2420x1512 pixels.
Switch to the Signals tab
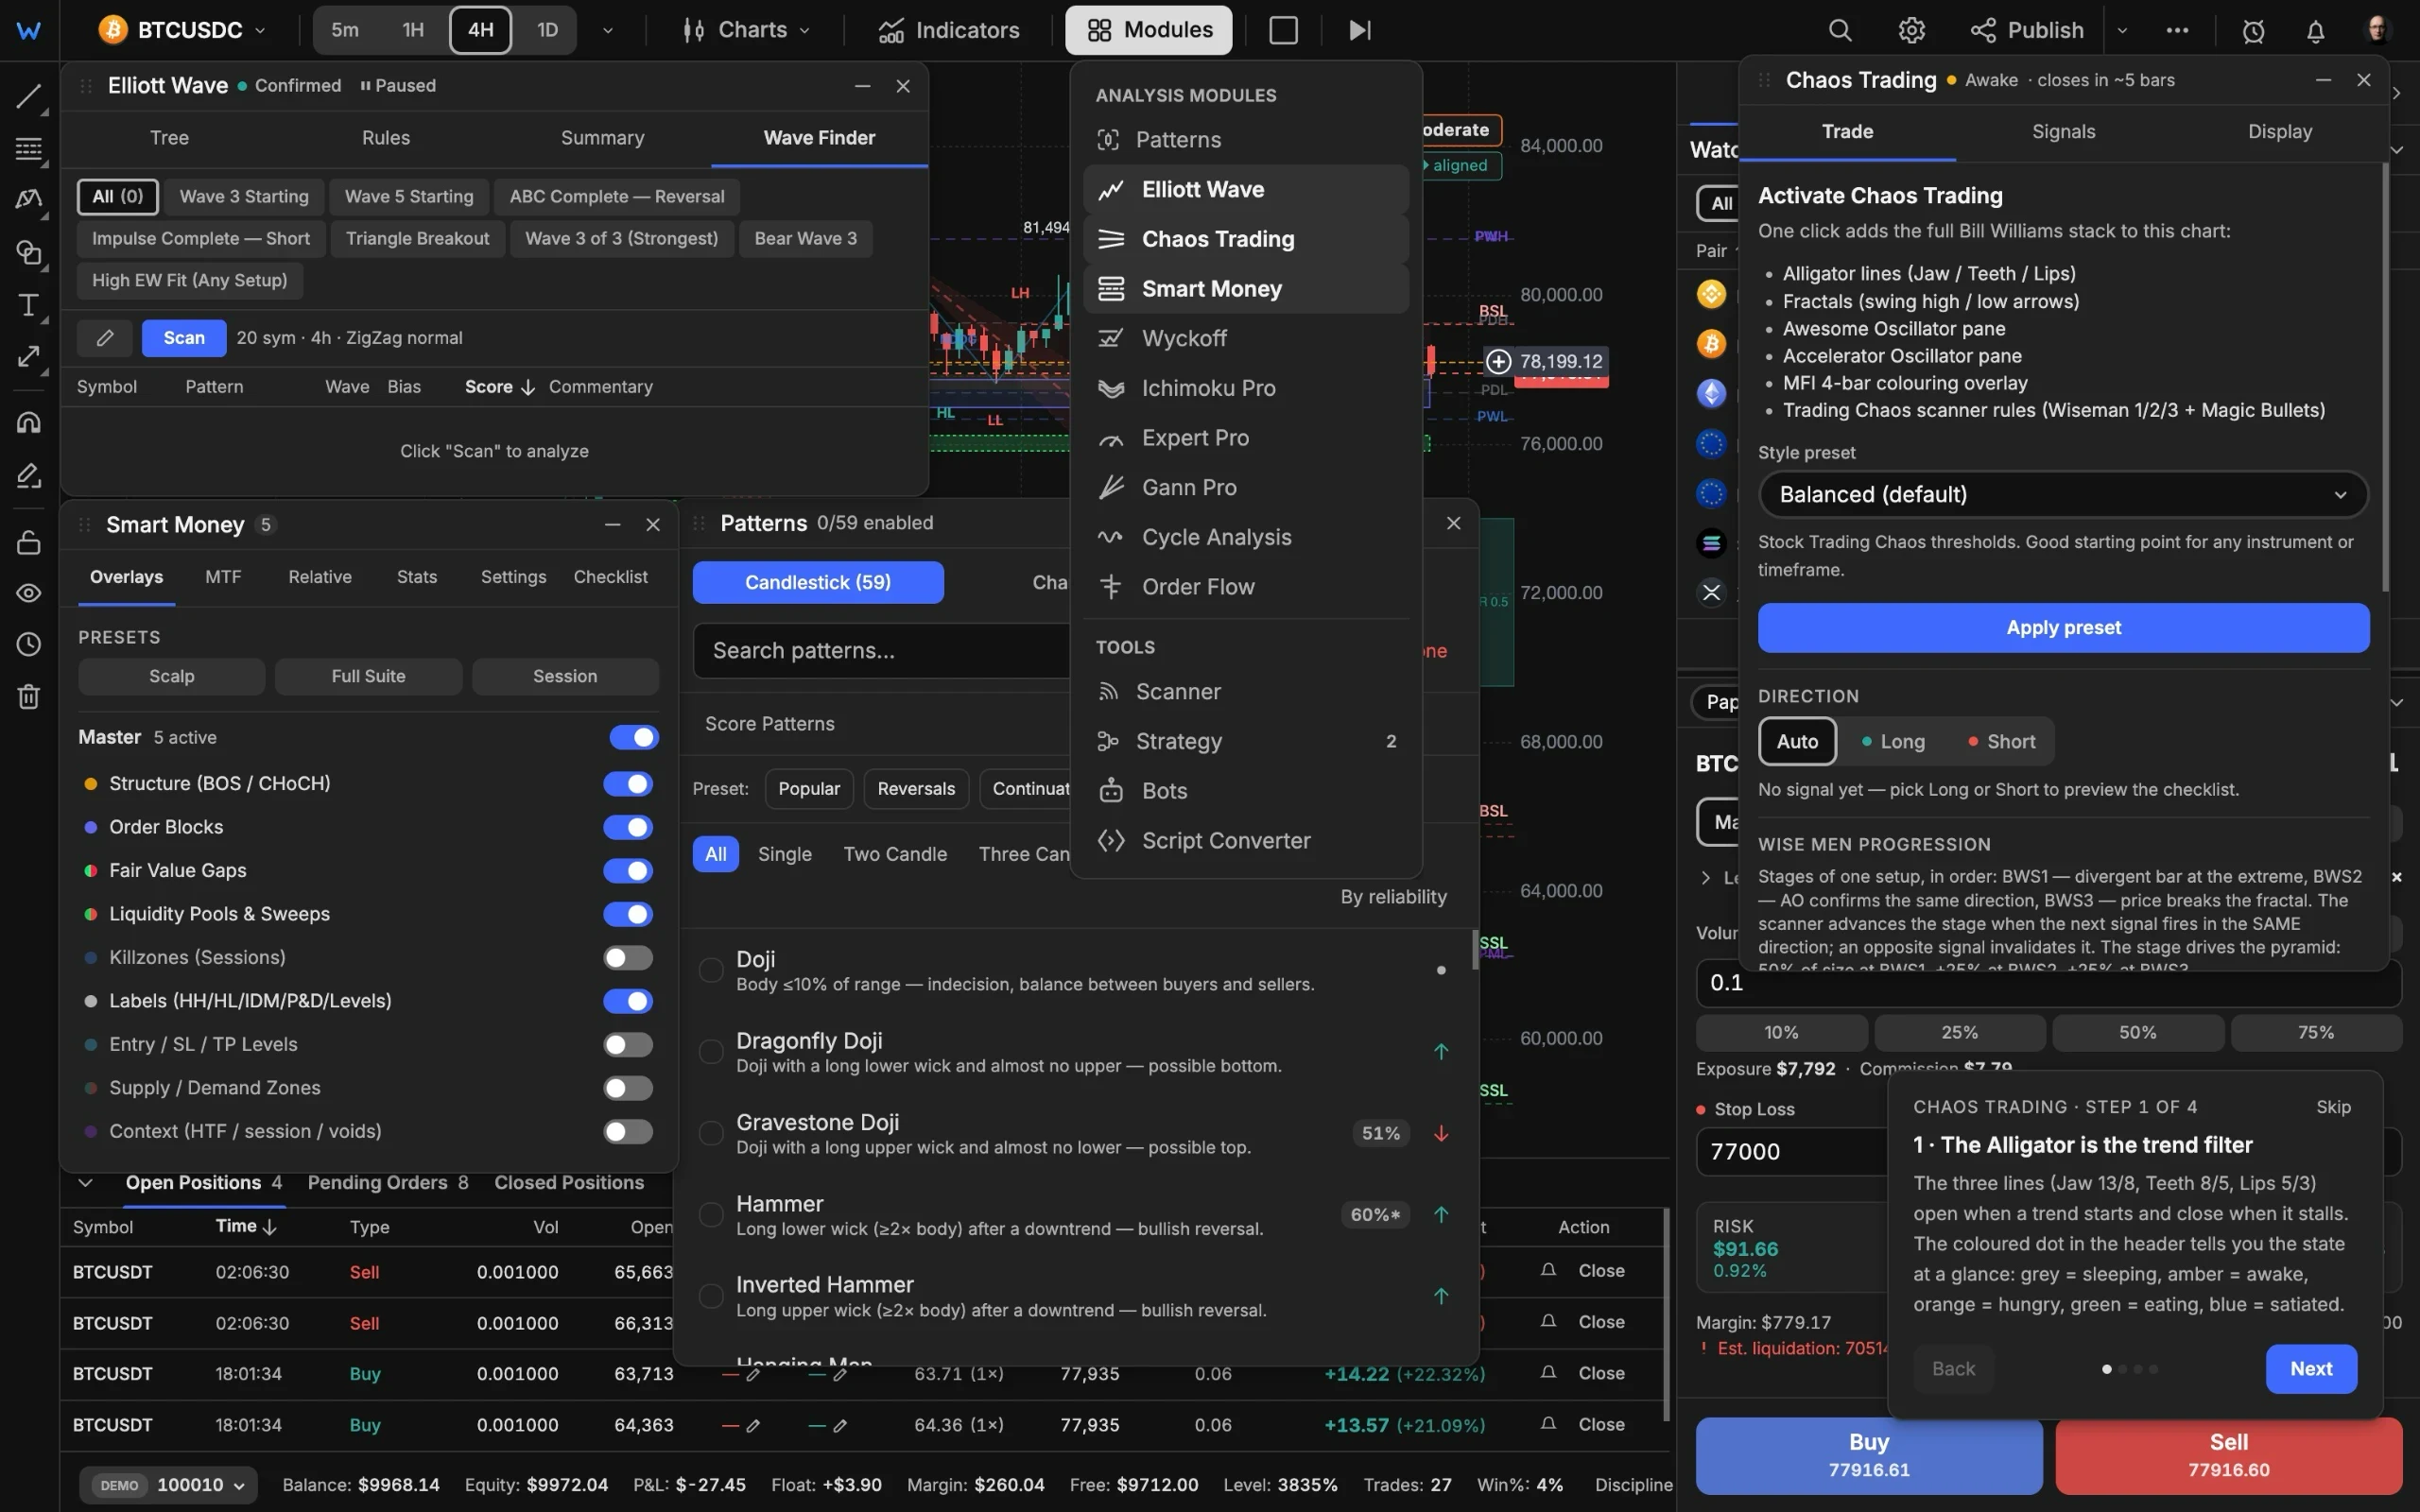[x=2063, y=132]
